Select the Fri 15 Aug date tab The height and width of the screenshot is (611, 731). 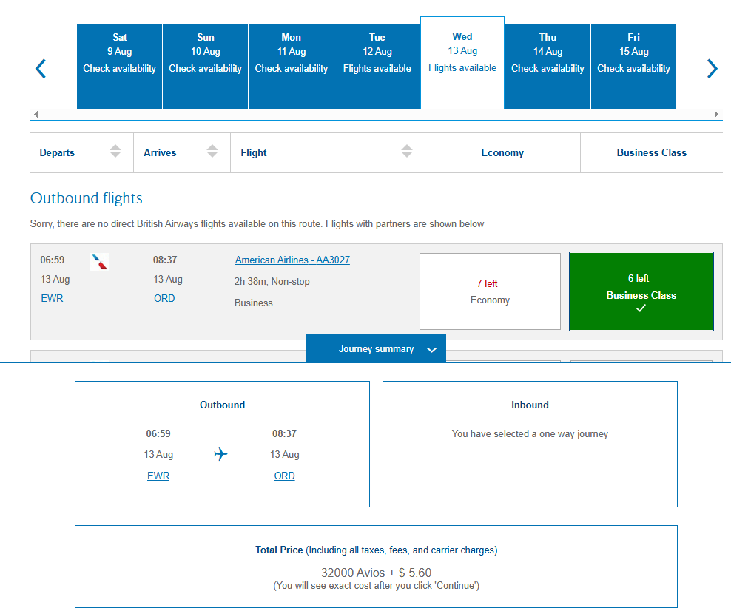[633, 67]
